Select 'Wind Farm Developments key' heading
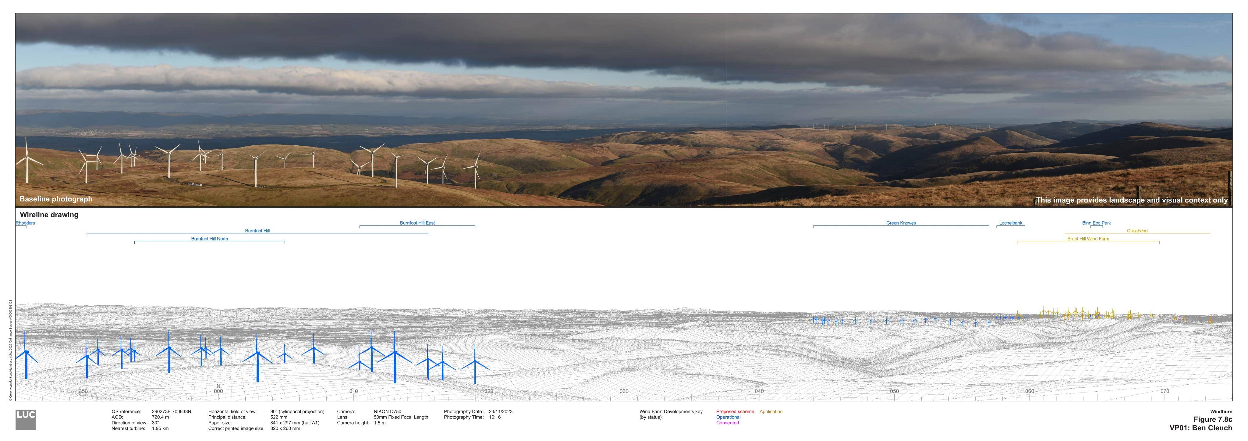1248x441 pixels. [671, 411]
